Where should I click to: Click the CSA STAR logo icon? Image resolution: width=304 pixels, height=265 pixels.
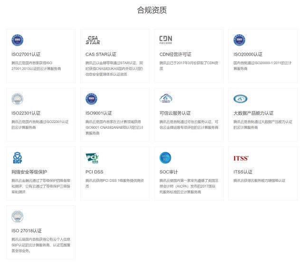[x=93, y=40]
